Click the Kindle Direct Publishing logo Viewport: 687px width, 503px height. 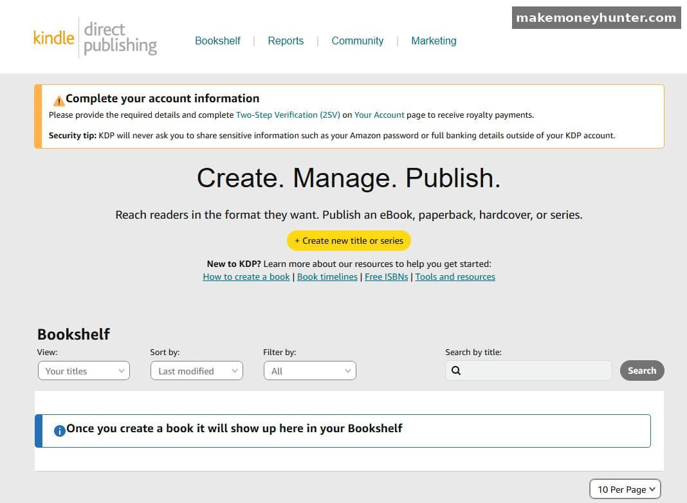point(95,38)
